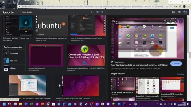
Task: Open File Explorer from the taskbar
Action: click(x=21, y=104)
